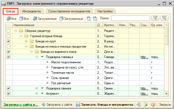
Task: Click second tree-collapse toolbar icon before Поиск
Action: tap(95, 19)
